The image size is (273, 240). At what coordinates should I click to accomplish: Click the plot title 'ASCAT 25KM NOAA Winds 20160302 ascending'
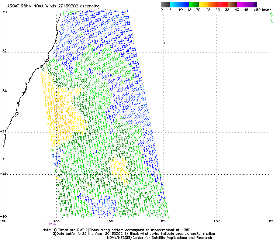pyautogui.click(x=53, y=6)
